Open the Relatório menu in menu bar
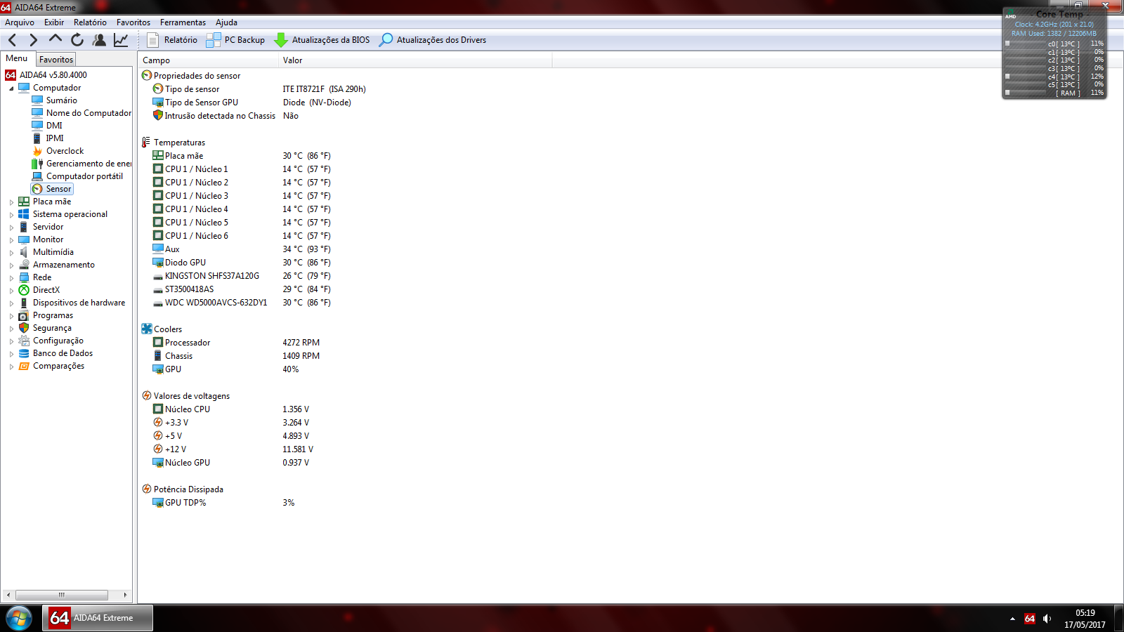Viewport: 1124px width, 632px height. click(90, 22)
